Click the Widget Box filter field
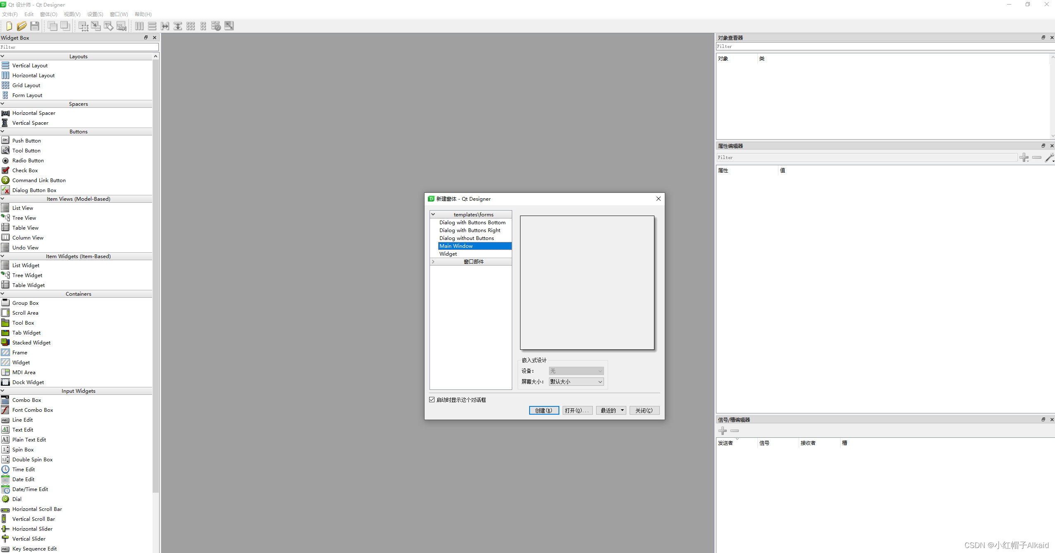 coord(79,47)
